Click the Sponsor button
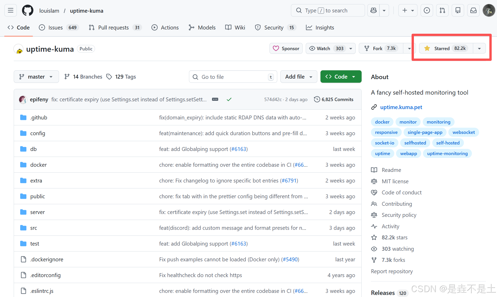Image resolution: width=497 pixels, height=297 pixels. pyautogui.click(x=286, y=48)
